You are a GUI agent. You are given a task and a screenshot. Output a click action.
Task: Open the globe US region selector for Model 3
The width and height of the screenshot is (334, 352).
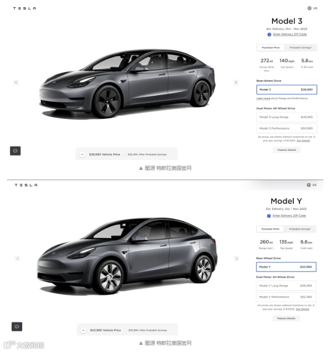tap(312, 8)
